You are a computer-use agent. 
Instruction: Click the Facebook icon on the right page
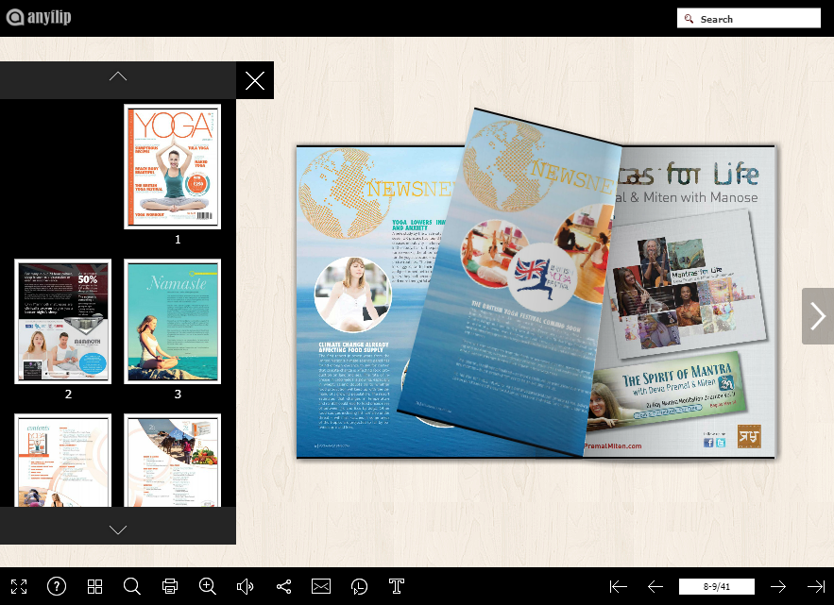[x=708, y=443]
